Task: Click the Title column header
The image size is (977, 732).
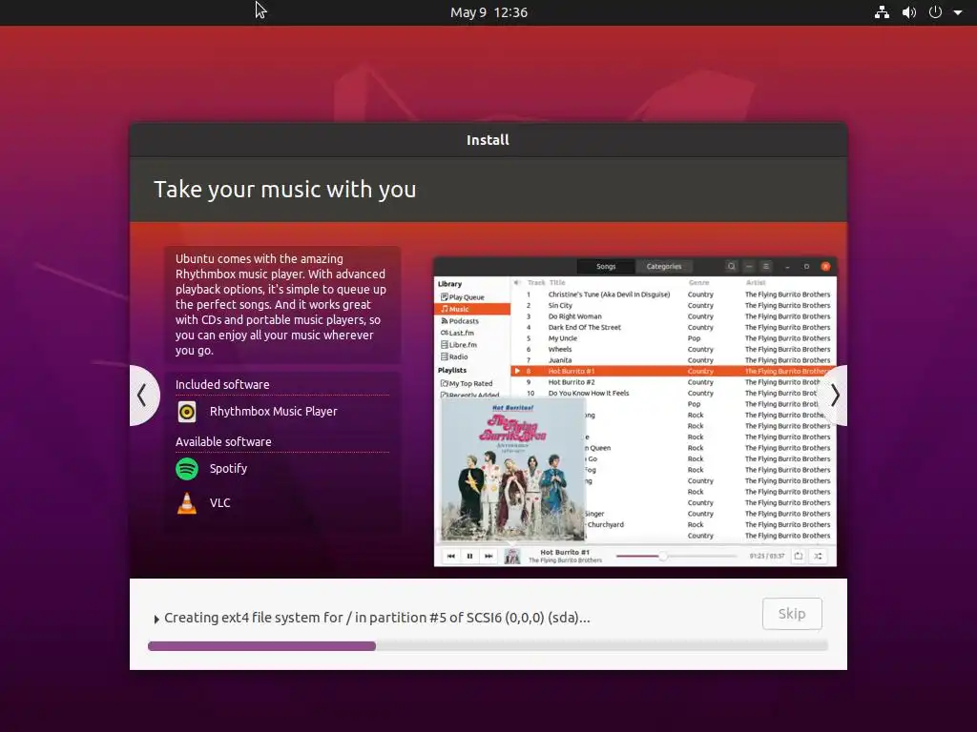Action: click(557, 282)
